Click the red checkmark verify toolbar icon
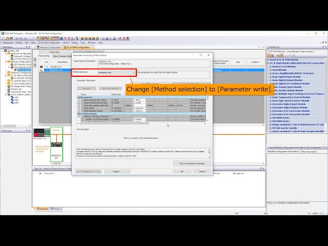The image size is (328, 246). pos(120,38)
